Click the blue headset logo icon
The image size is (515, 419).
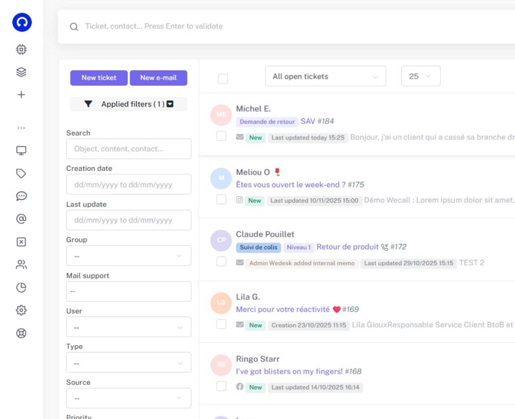[x=22, y=22]
